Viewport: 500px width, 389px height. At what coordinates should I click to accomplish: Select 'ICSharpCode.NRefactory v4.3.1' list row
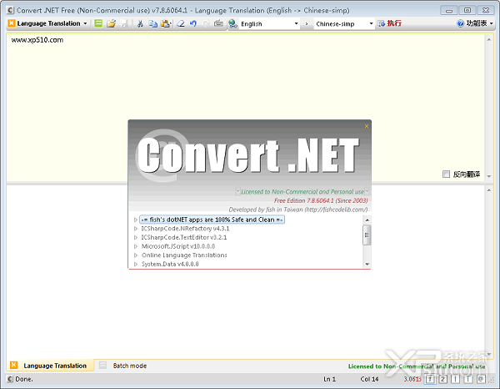click(185, 229)
